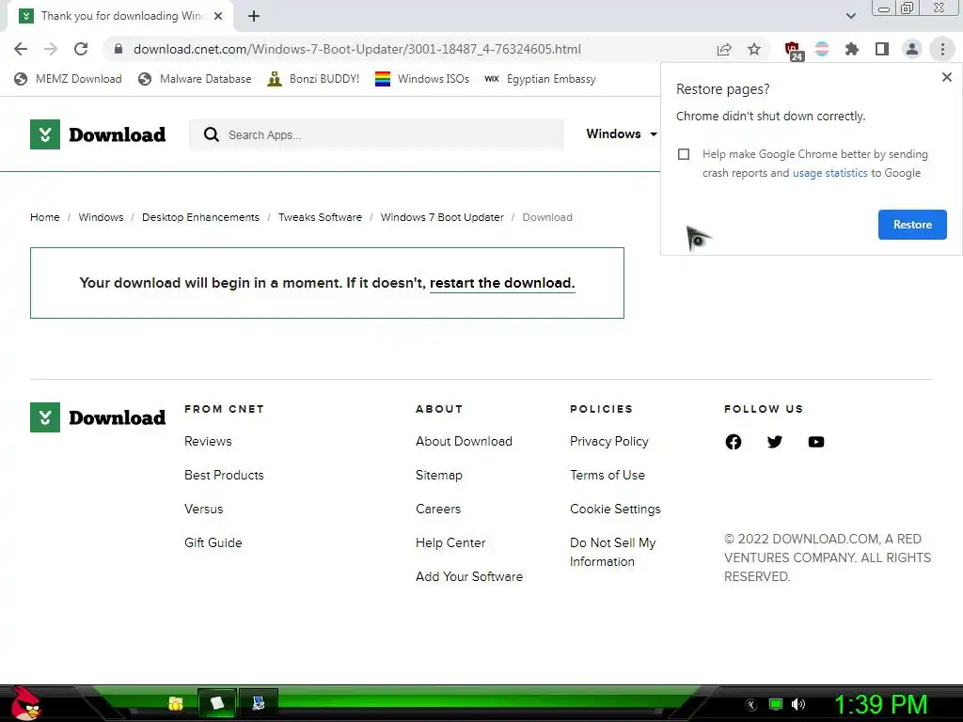Expand hidden tray icons arrow
Image resolution: width=963 pixels, height=722 pixels.
pyautogui.click(x=751, y=705)
